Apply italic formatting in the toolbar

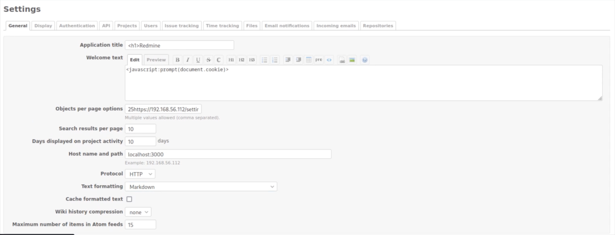coord(187,60)
